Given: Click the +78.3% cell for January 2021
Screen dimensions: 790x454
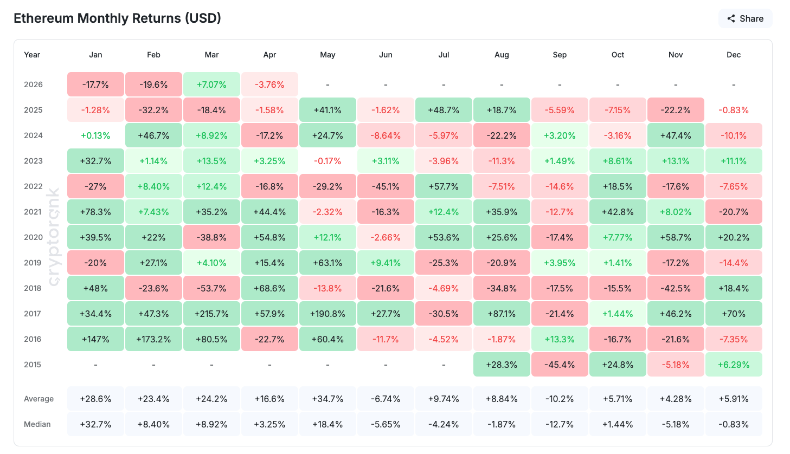Looking at the screenshot, I should [x=95, y=212].
